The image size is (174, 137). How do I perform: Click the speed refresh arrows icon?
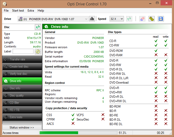(x=129, y=19)
